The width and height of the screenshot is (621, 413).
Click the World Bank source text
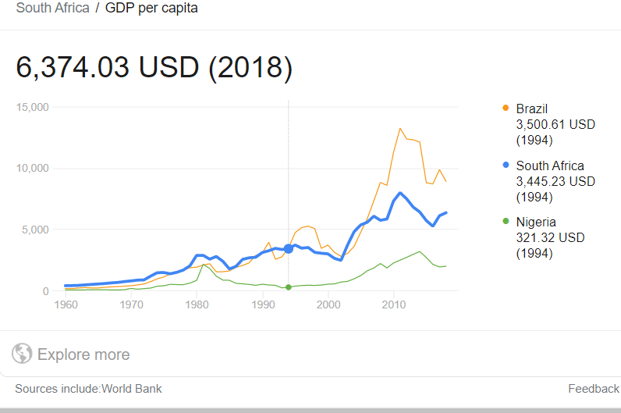[x=132, y=389]
